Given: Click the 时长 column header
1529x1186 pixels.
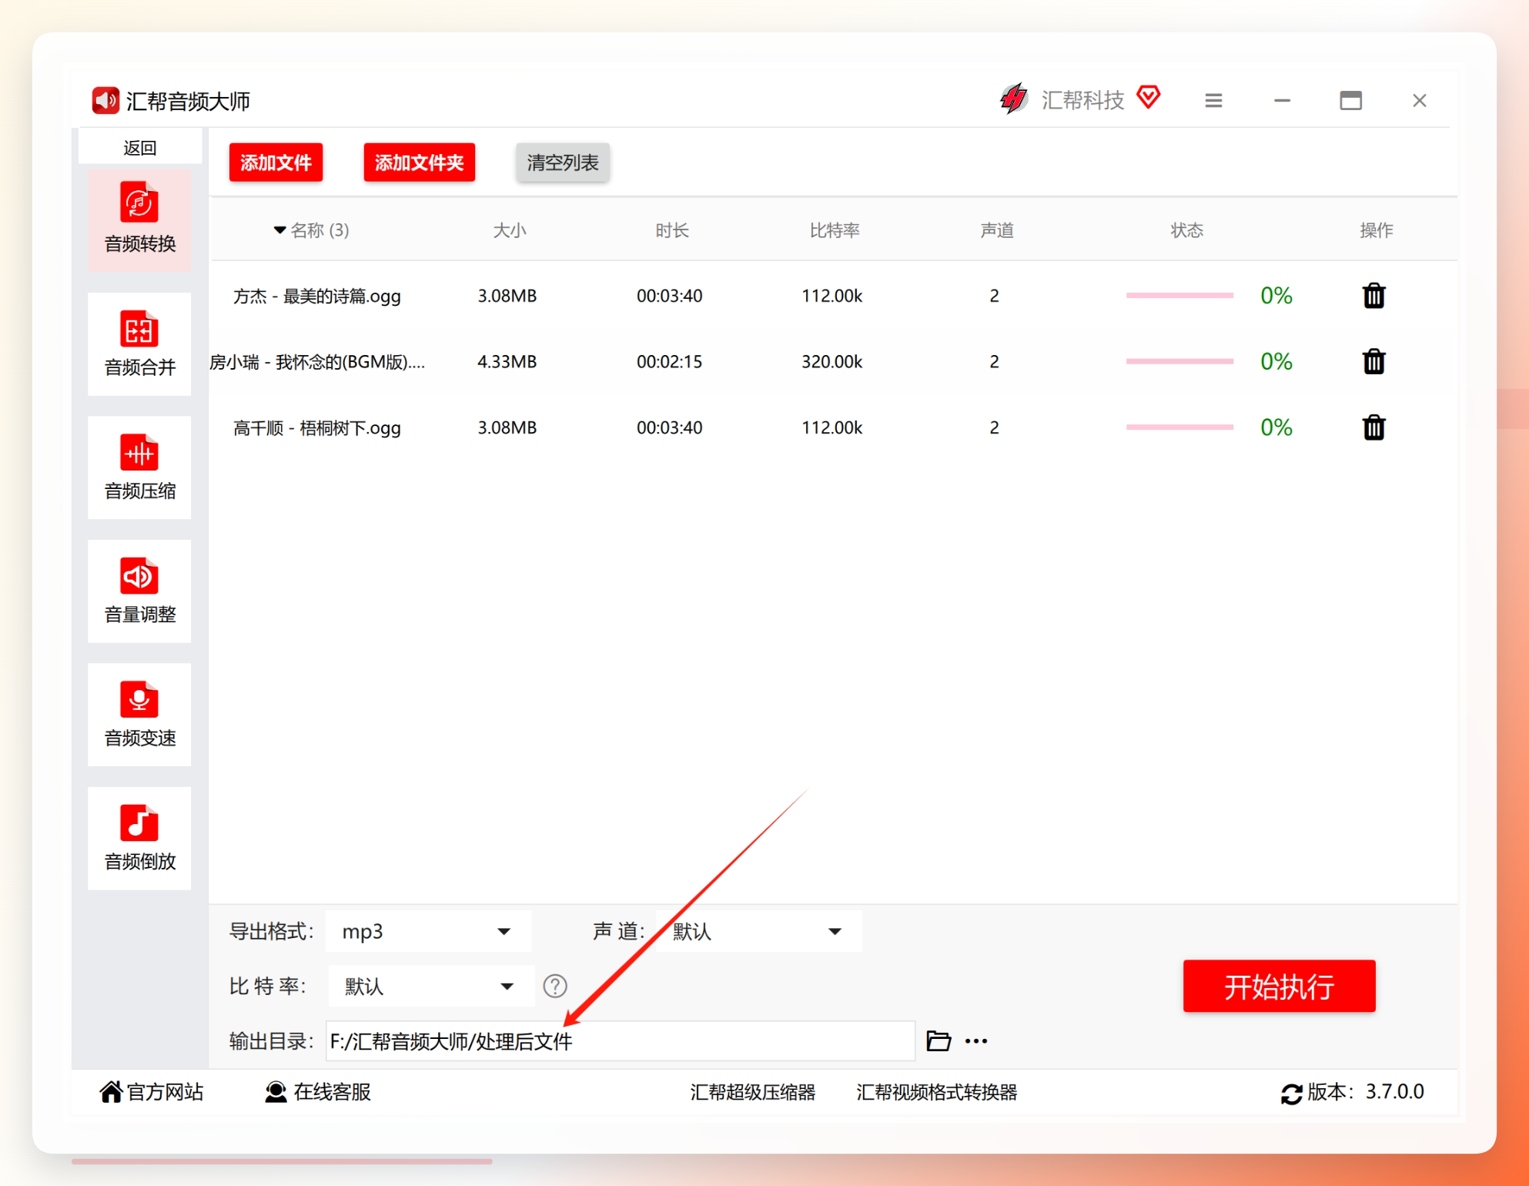Looking at the screenshot, I should (x=672, y=230).
